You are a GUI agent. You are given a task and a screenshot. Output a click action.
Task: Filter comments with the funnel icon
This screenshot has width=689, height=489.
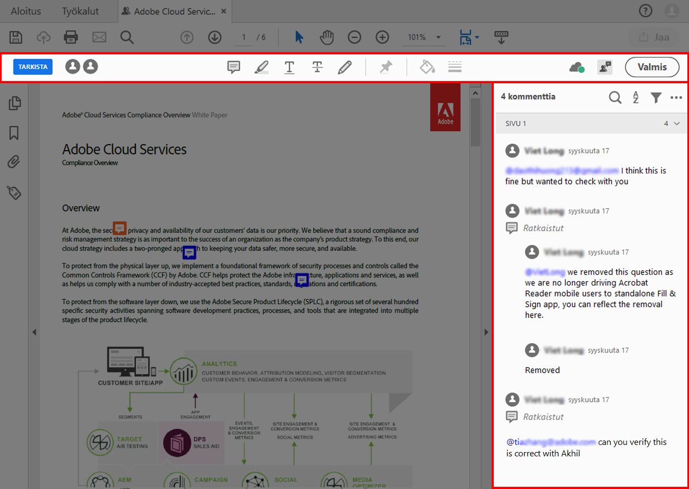click(x=656, y=97)
